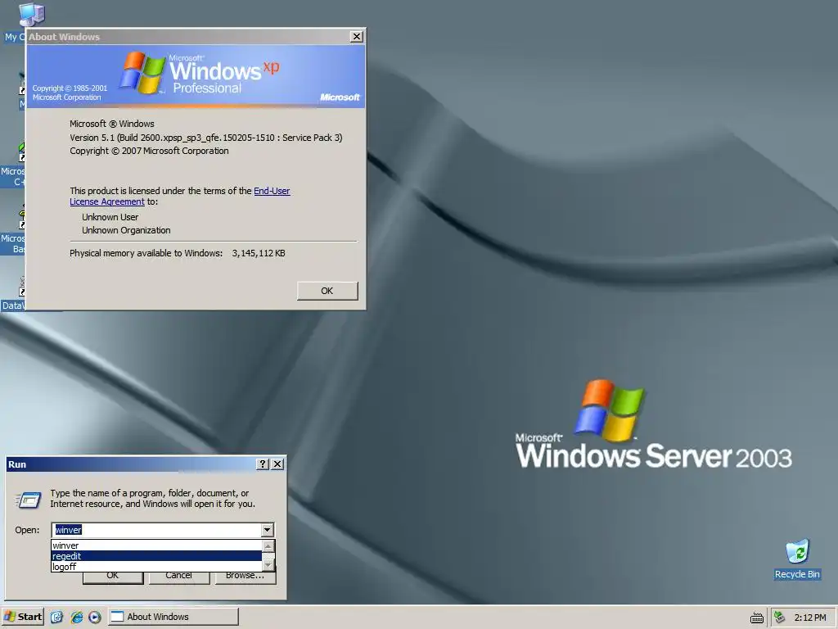Screen dimensions: 838x629
Task: Click the 'Unknown Organization' text
Action: click(126, 230)
